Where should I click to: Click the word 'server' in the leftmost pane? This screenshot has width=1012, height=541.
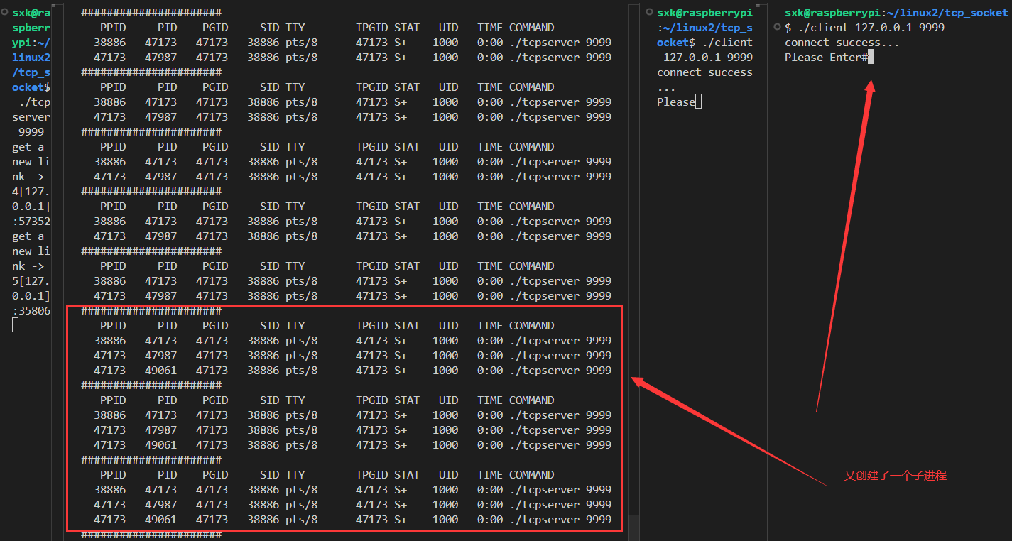pos(31,116)
